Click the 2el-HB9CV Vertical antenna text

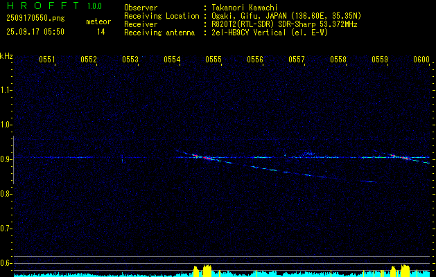pyautogui.click(x=270, y=33)
